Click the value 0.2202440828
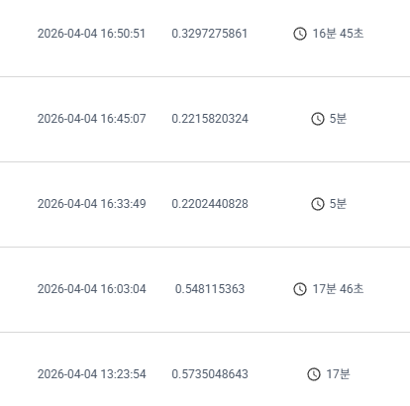The height and width of the screenshot is (406, 410). click(x=210, y=204)
